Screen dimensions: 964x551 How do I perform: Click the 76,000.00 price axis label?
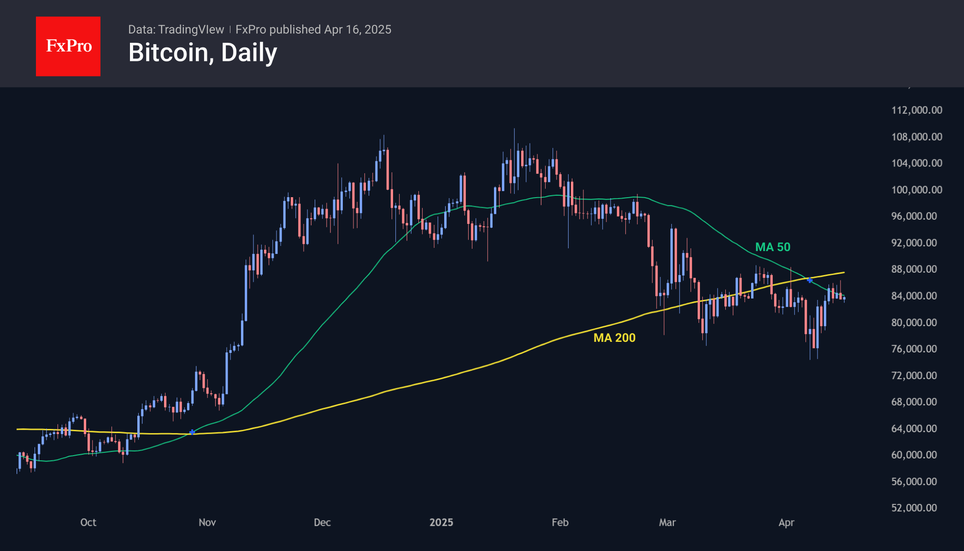coord(914,349)
